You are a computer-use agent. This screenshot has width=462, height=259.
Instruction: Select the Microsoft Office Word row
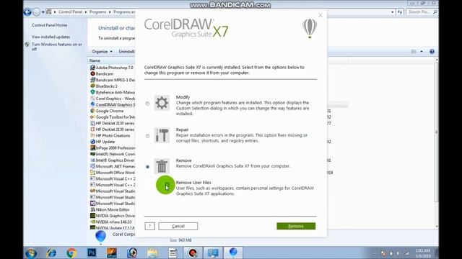coord(113,173)
